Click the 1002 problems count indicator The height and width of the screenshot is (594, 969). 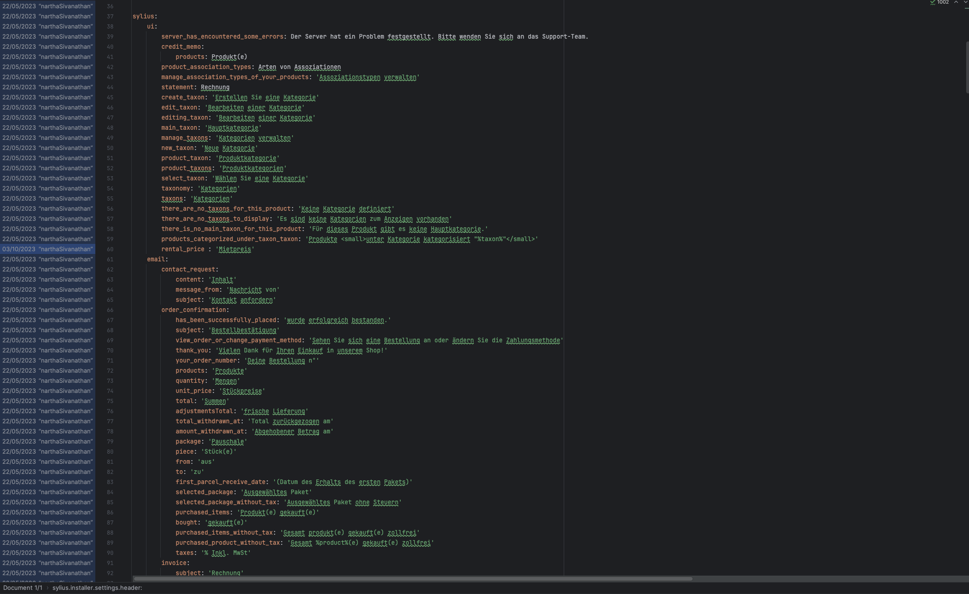tap(943, 2)
